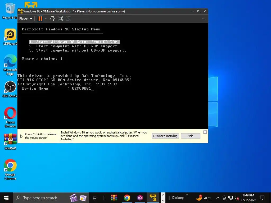Open the weather widget showing 40°F
The height and width of the screenshot is (203, 271).
[204, 198]
